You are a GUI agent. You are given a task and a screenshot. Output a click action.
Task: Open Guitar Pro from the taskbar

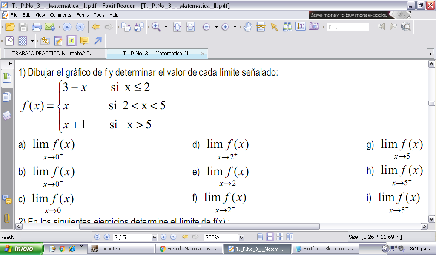tap(121, 249)
